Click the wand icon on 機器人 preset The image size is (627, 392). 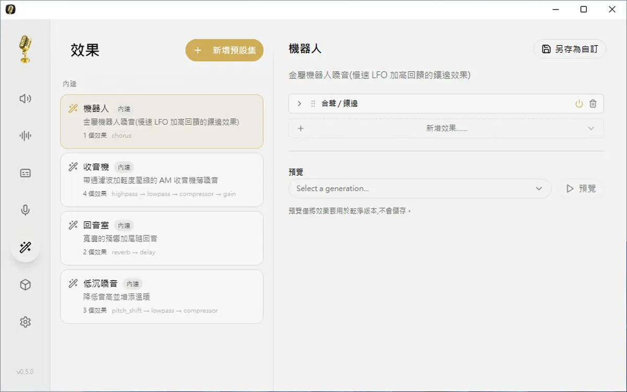coord(73,109)
